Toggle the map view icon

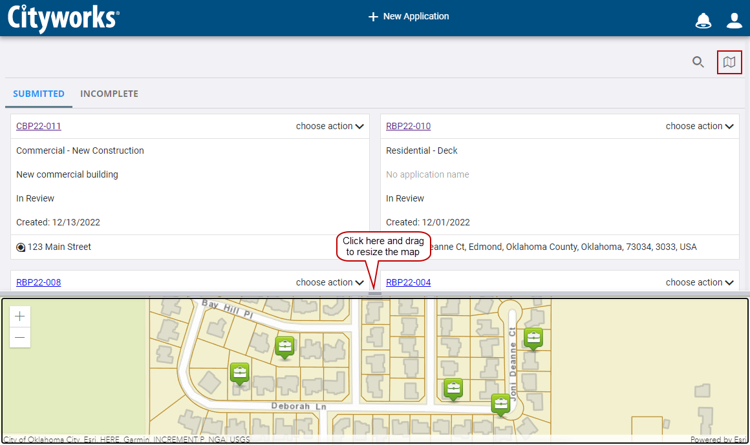click(x=729, y=62)
